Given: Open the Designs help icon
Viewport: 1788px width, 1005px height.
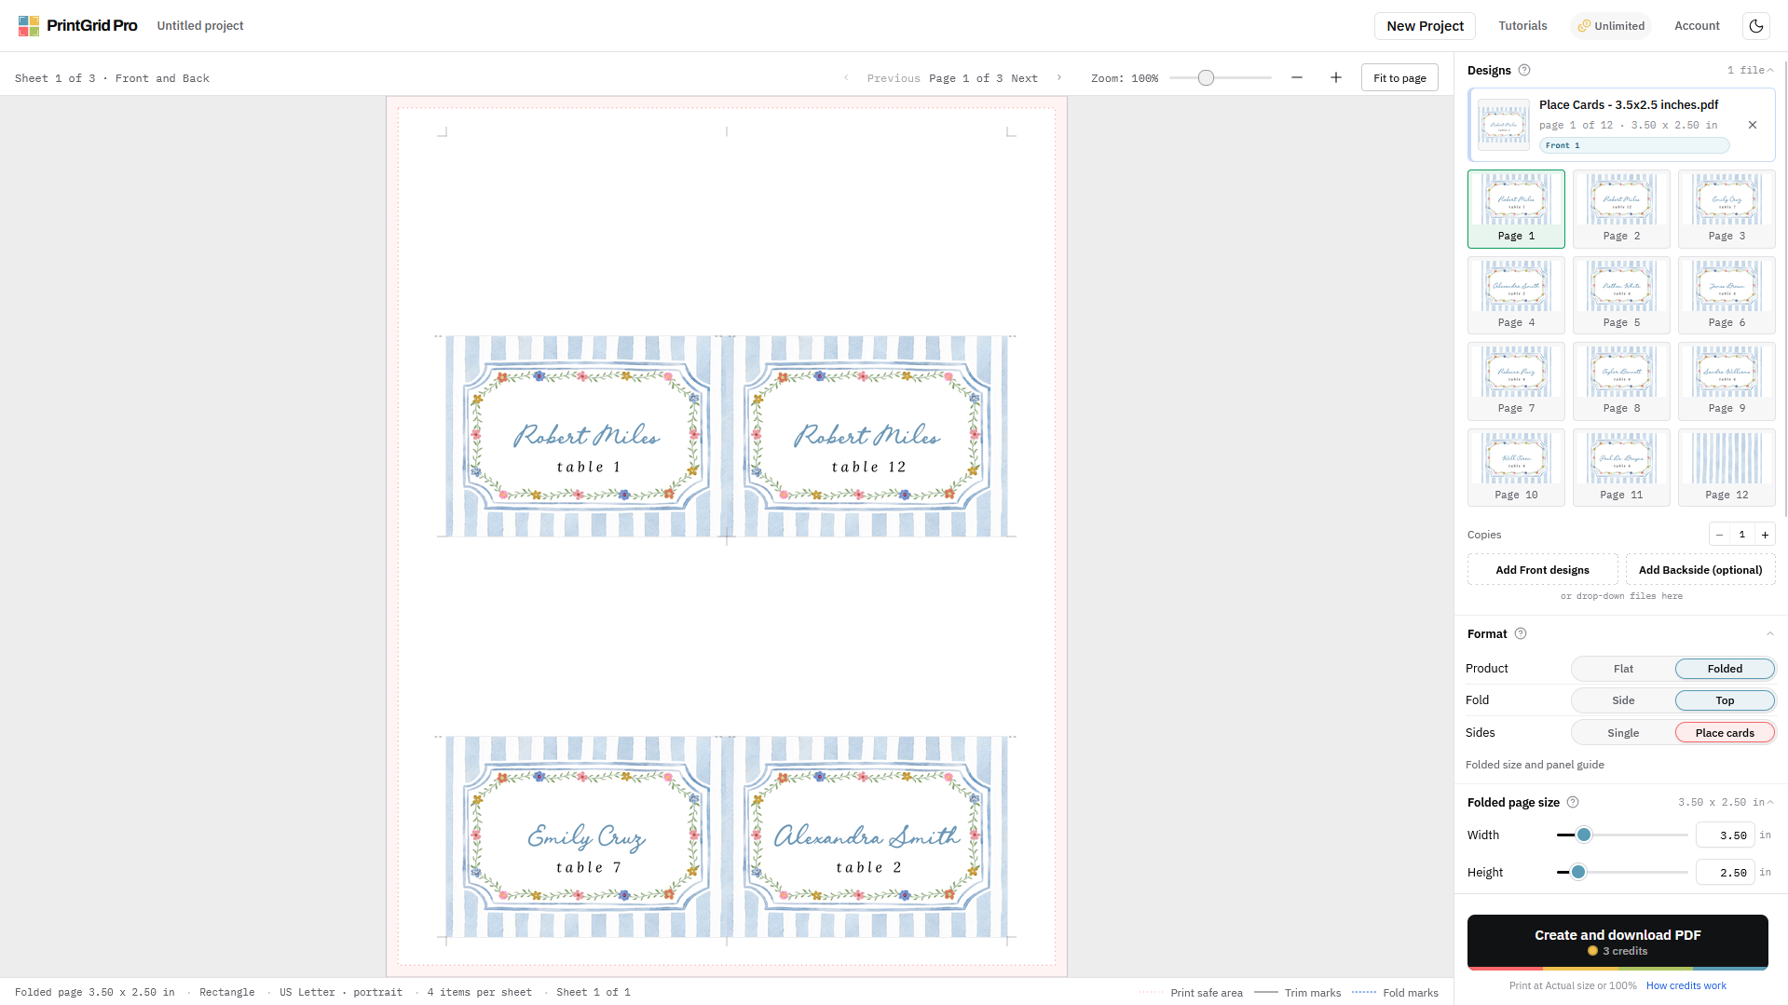Looking at the screenshot, I should (1524, 71).
